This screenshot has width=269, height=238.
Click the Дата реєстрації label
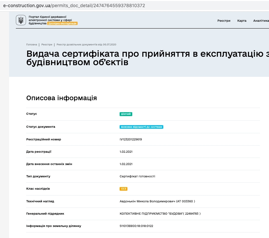38,152
